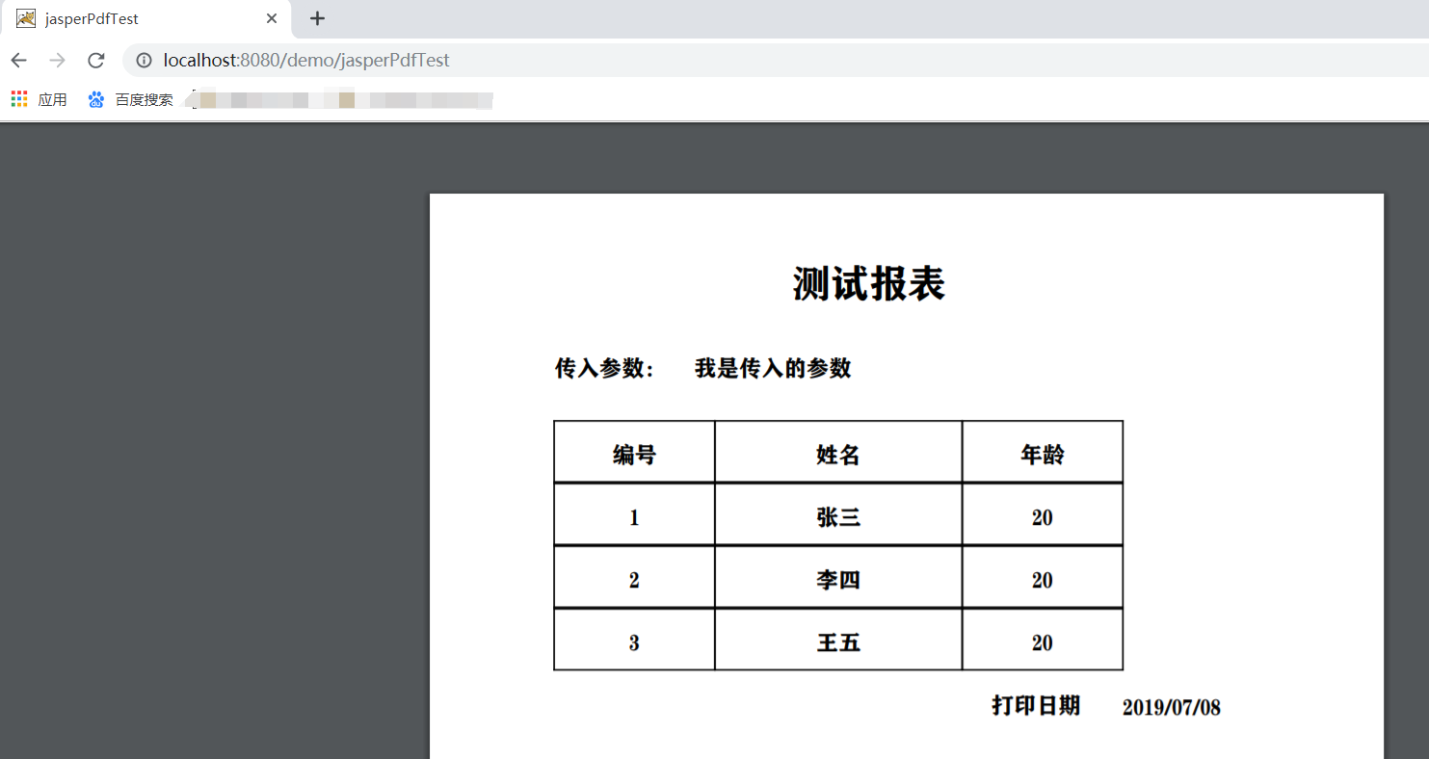Click the cell containing 李四
Viewport: 1429px width, 759px height.
(838, 578)
